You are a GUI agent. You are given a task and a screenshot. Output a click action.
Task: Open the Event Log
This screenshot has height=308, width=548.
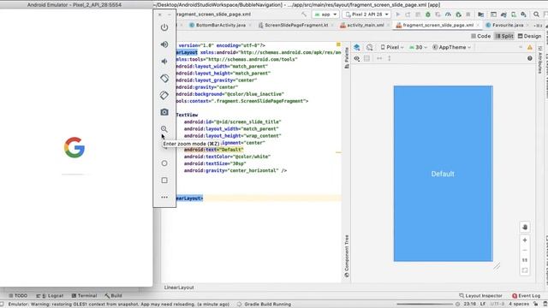pos(526,296)
